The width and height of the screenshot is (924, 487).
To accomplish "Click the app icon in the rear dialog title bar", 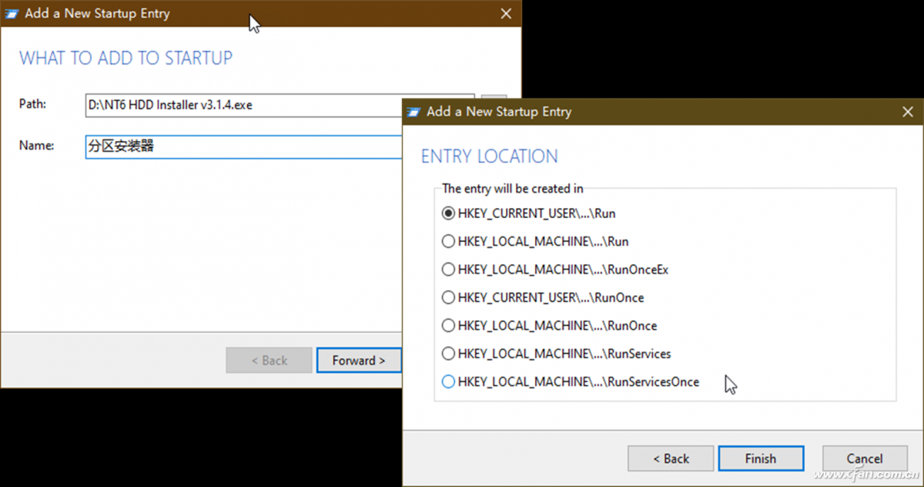I will 12,14.
